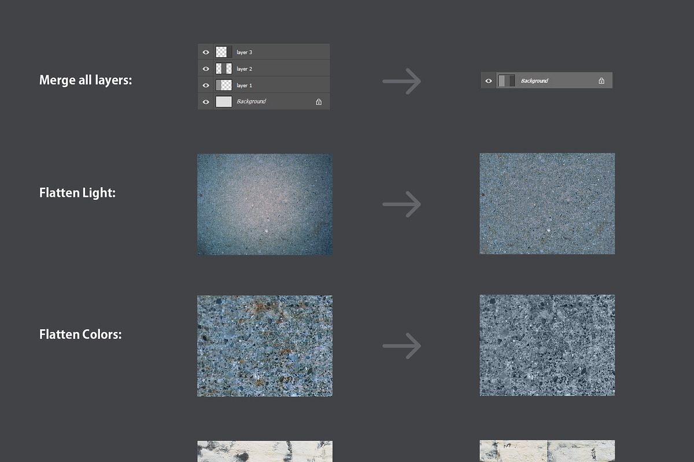Open the vignetted texture before Flatten Light
694x462 pixels.
tap(265, 204)
